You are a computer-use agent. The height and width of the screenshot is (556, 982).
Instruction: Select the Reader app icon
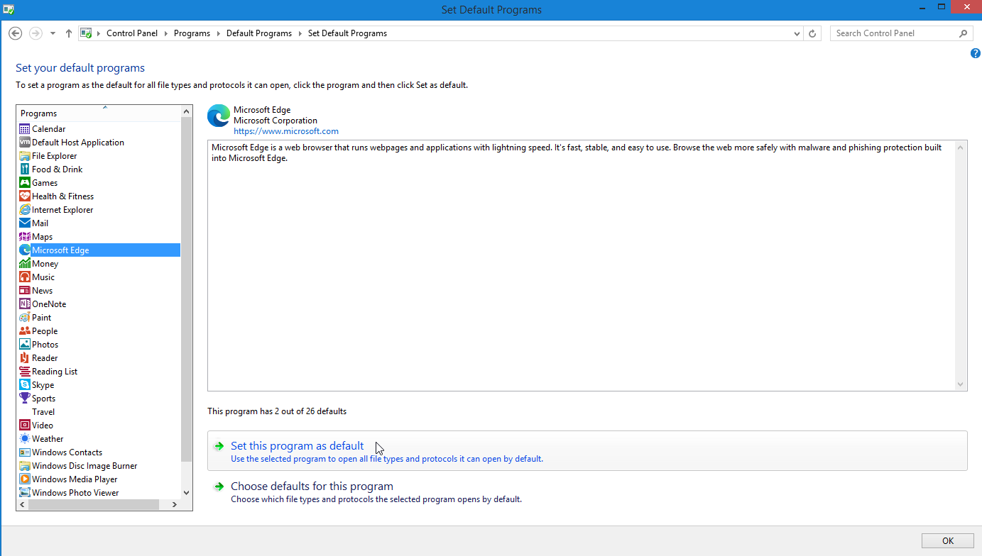click(x=25, y=358)
